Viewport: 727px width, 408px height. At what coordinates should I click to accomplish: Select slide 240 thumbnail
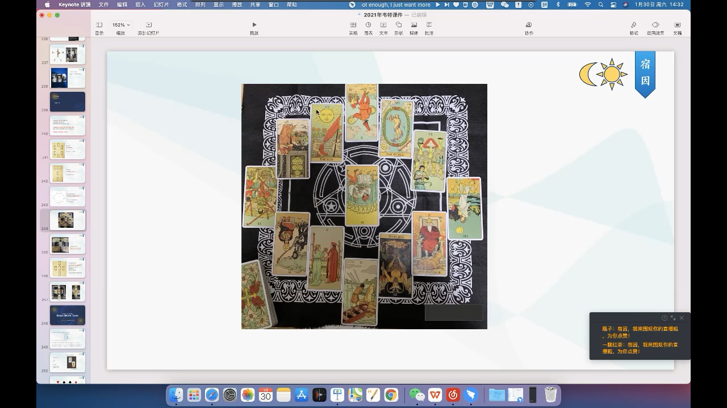68,126
